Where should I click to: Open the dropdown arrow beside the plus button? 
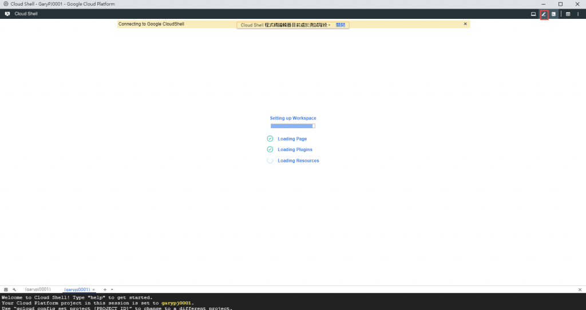click(x=112, y=289)
